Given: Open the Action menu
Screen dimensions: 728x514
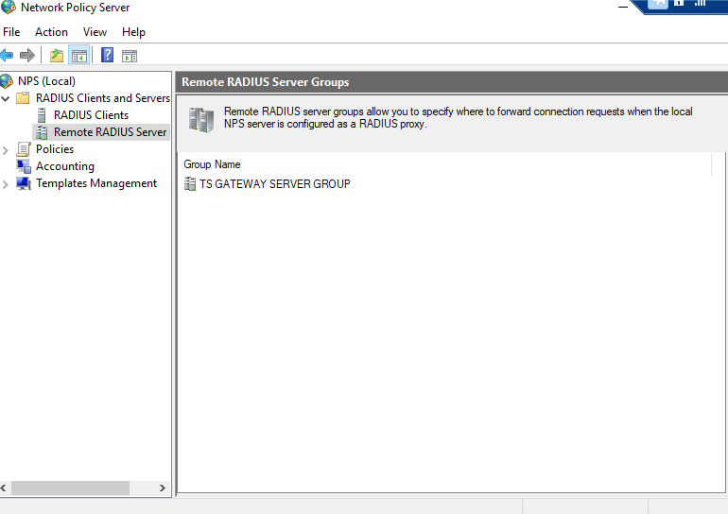Looking at the screenshot, I should 51,32.
